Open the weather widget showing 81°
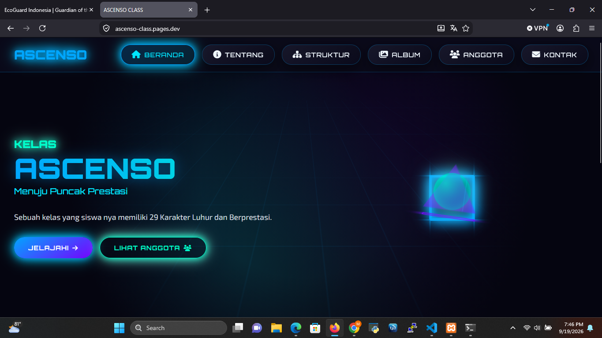This screenshot has width=602, height=338. (15, 327)
